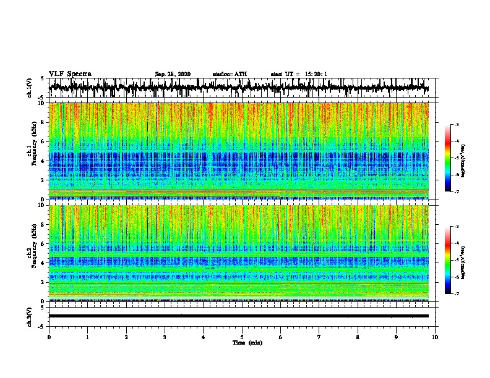Click the "VLF Spectra" plot title
Screen dimensions: 490x378
[70, 74]
